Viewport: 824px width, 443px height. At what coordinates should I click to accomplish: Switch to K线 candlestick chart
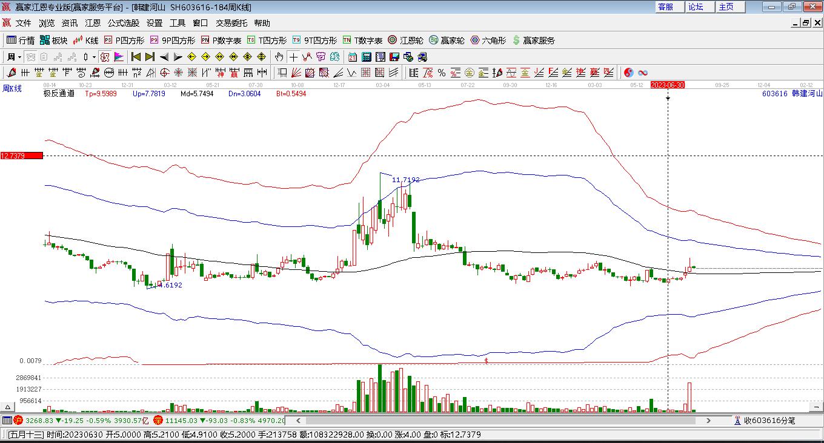(x=85, y=41)
